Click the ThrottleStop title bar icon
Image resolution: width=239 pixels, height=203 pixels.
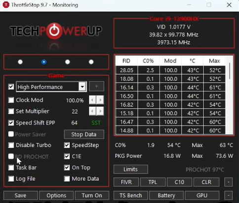pyautogui.click(x=6, y=5)
